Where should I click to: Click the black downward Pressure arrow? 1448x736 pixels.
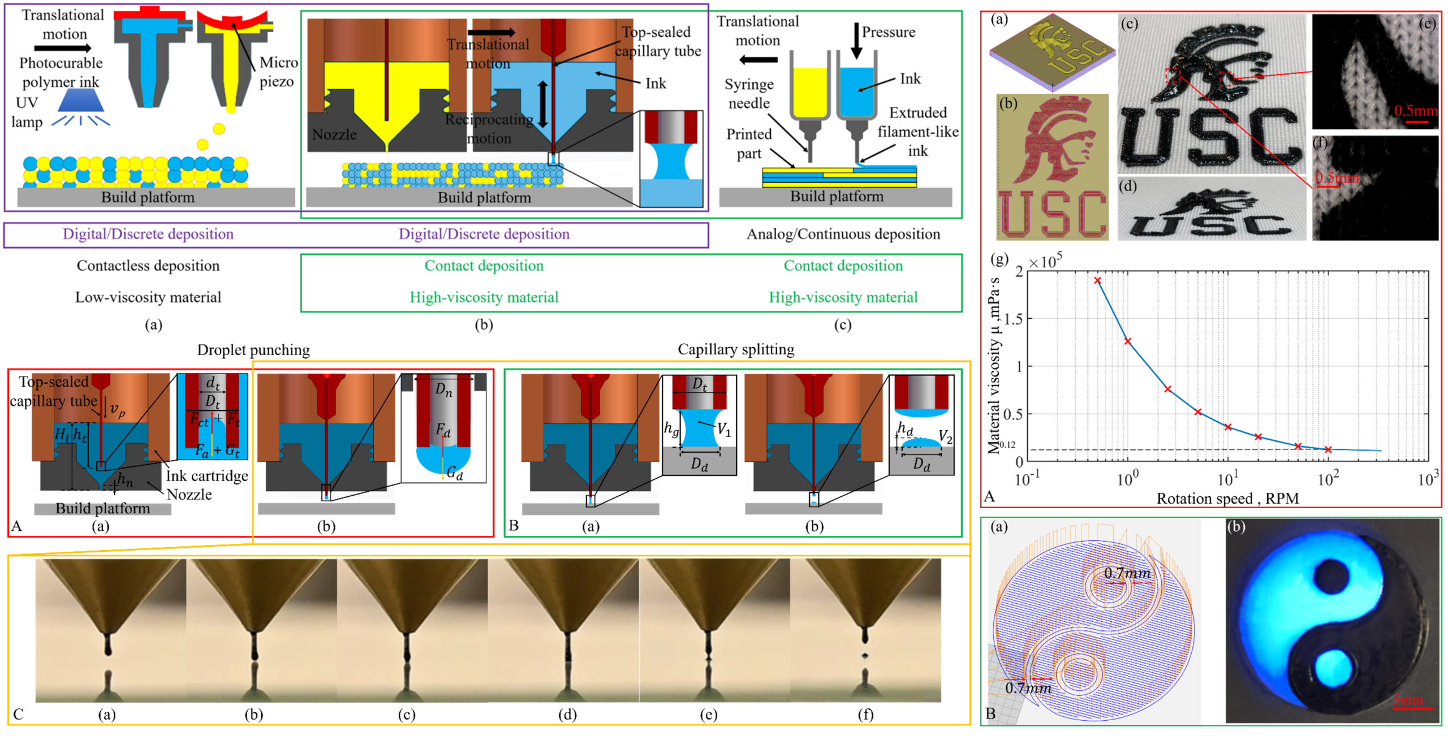(857, 41)
